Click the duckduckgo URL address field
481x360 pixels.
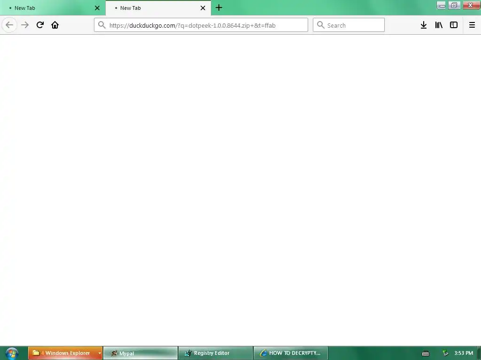point(201,25)
